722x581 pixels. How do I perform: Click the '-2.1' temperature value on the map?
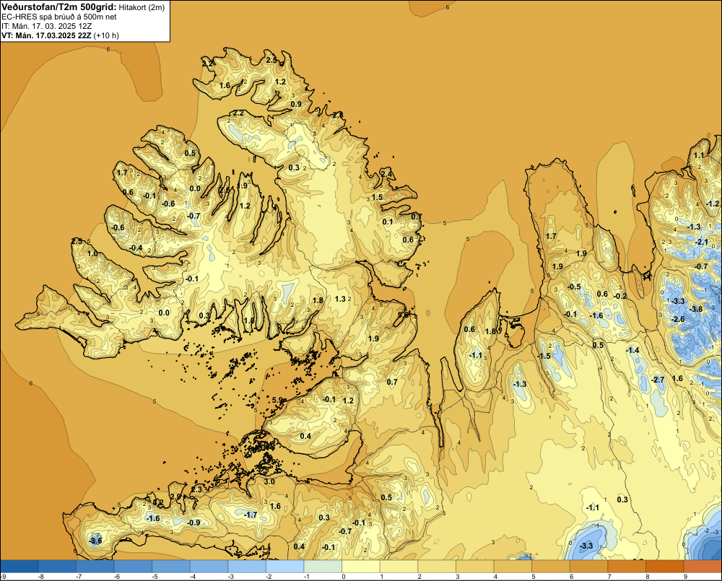701,242
